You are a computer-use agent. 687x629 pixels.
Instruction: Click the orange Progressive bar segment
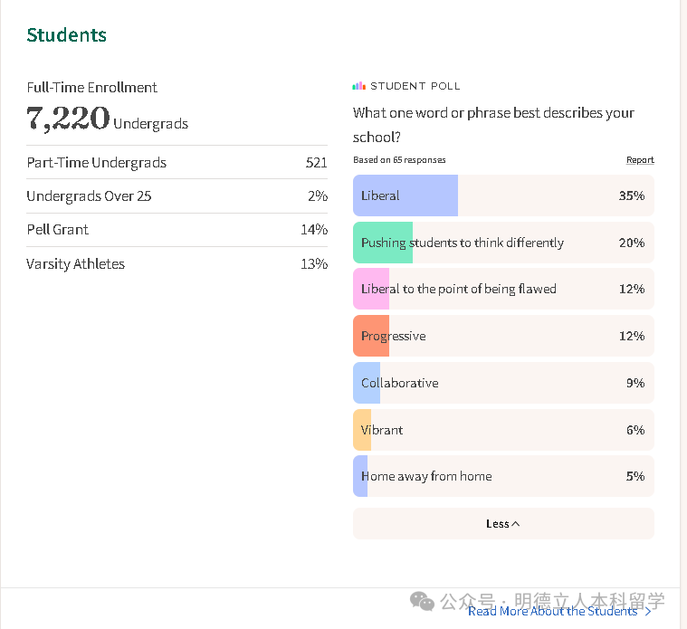click(371, 336)
